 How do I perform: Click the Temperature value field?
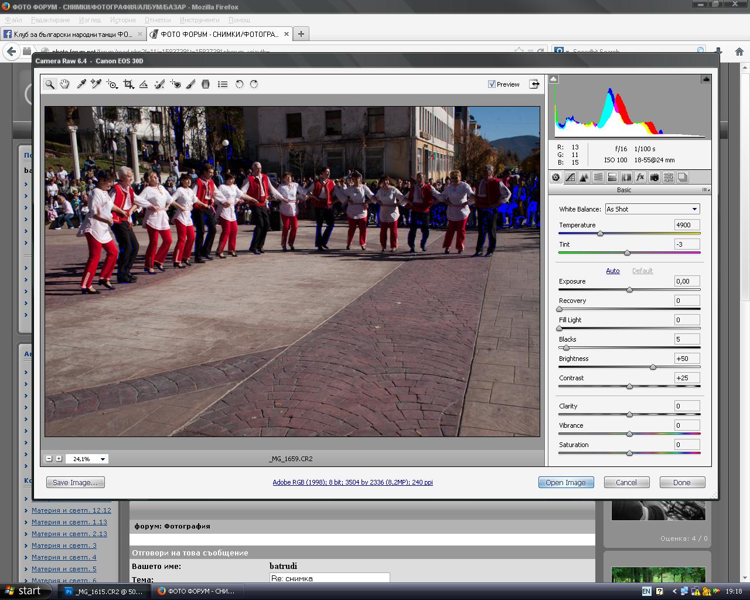(x=687, y=225)
